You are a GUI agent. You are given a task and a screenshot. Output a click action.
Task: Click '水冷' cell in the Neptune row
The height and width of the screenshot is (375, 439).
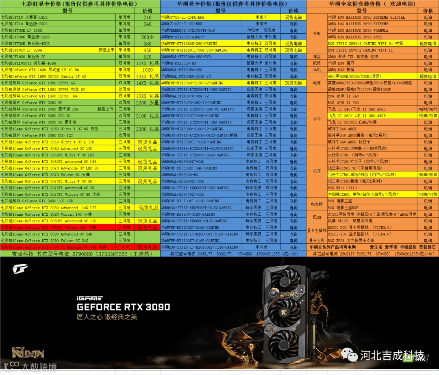[x=125, y=247]
